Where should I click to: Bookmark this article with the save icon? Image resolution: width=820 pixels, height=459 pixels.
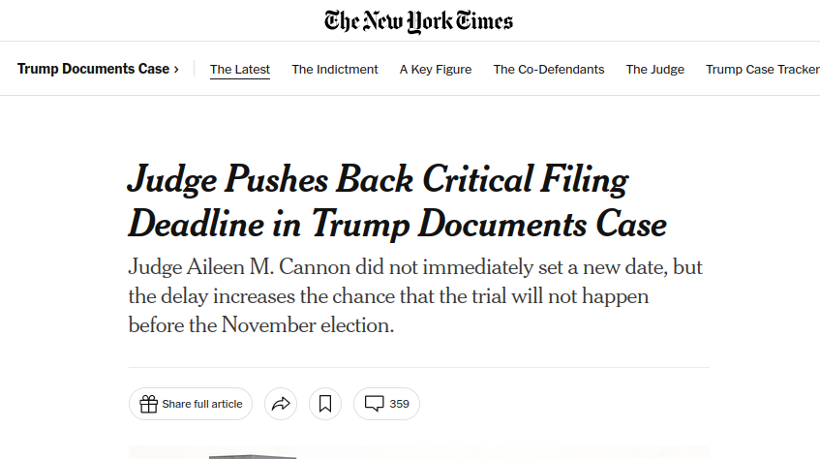[x=325, y=404]
